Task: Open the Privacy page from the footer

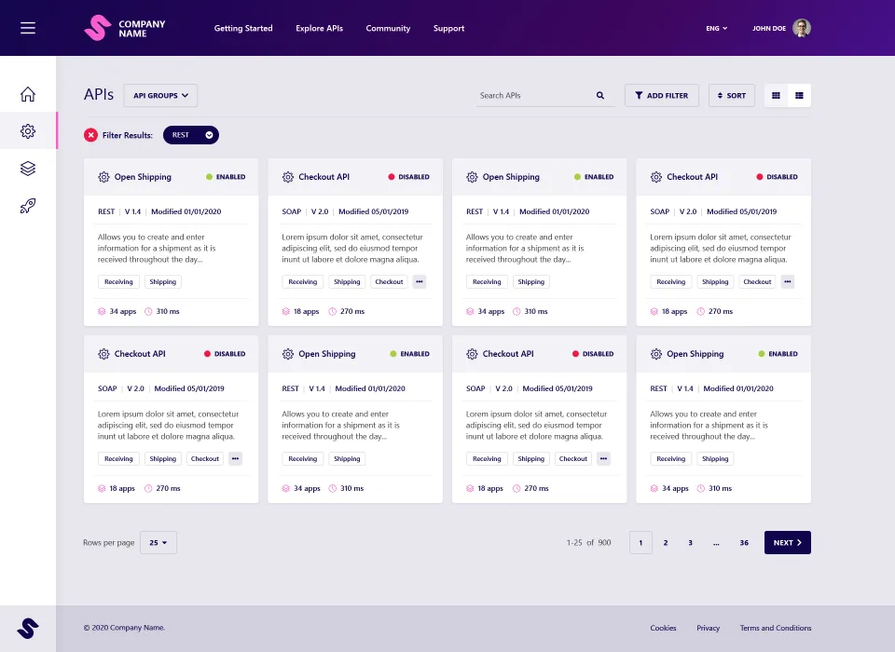Action: click(708, 628)
